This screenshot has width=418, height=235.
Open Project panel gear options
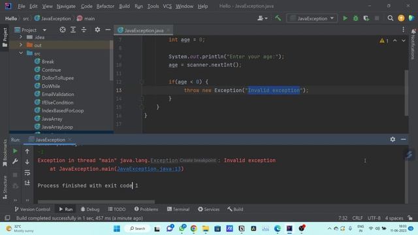click(x=97, y=30)
